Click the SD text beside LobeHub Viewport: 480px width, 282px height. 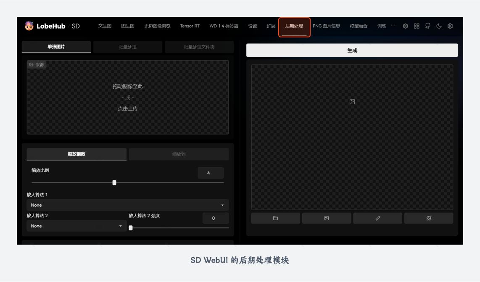[x=76, y=26]
